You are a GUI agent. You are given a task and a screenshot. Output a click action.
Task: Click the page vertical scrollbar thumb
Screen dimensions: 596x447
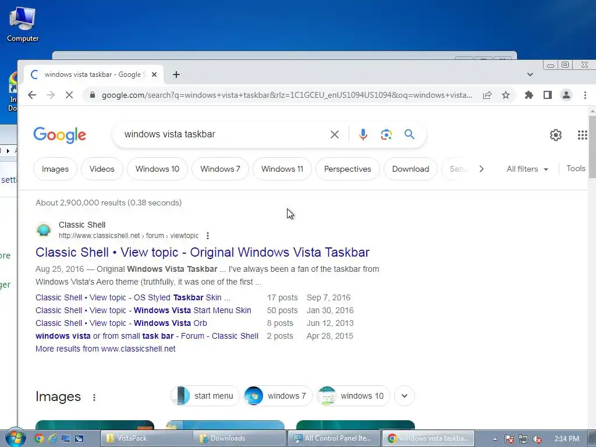[592, 147]
